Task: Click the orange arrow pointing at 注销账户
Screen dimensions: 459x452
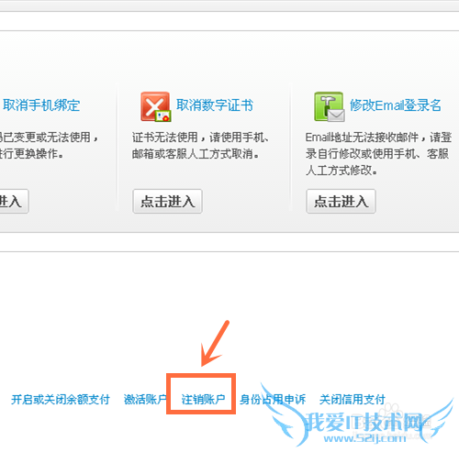Action: [x=215, y=343]
